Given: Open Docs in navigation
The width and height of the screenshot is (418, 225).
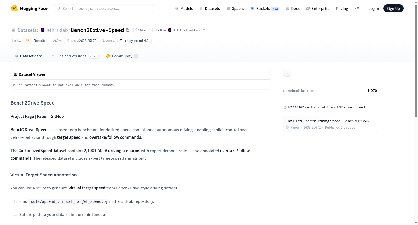Looking at the screenshot, I should 293,8.
